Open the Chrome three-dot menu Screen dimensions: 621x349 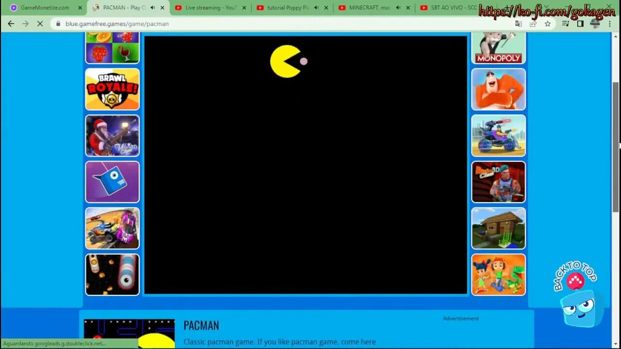tap(610, 24)
